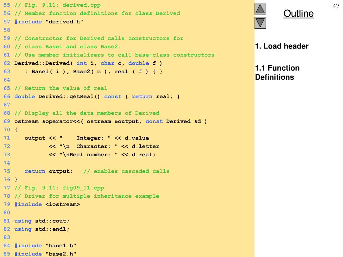Click the line 56 'Member function definitions' comment
Viewport: 343px width, 257px height.
97,13
